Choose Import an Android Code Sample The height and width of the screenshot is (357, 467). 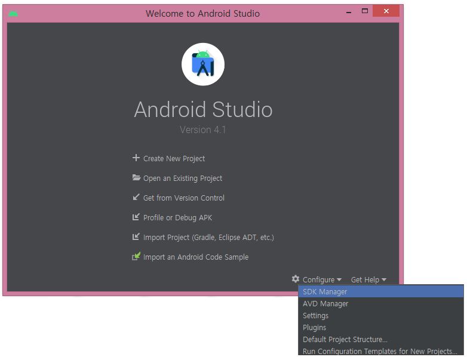[x=196, y=257]
